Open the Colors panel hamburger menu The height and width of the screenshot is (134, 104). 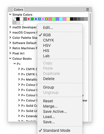click(87, 9)
